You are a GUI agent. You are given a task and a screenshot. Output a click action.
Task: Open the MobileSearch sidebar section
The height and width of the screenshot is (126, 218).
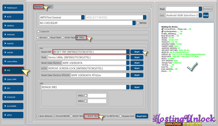pos(13,8)
